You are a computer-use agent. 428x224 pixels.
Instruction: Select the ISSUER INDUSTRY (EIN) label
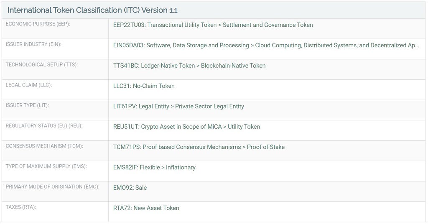[x=33, y=44]
